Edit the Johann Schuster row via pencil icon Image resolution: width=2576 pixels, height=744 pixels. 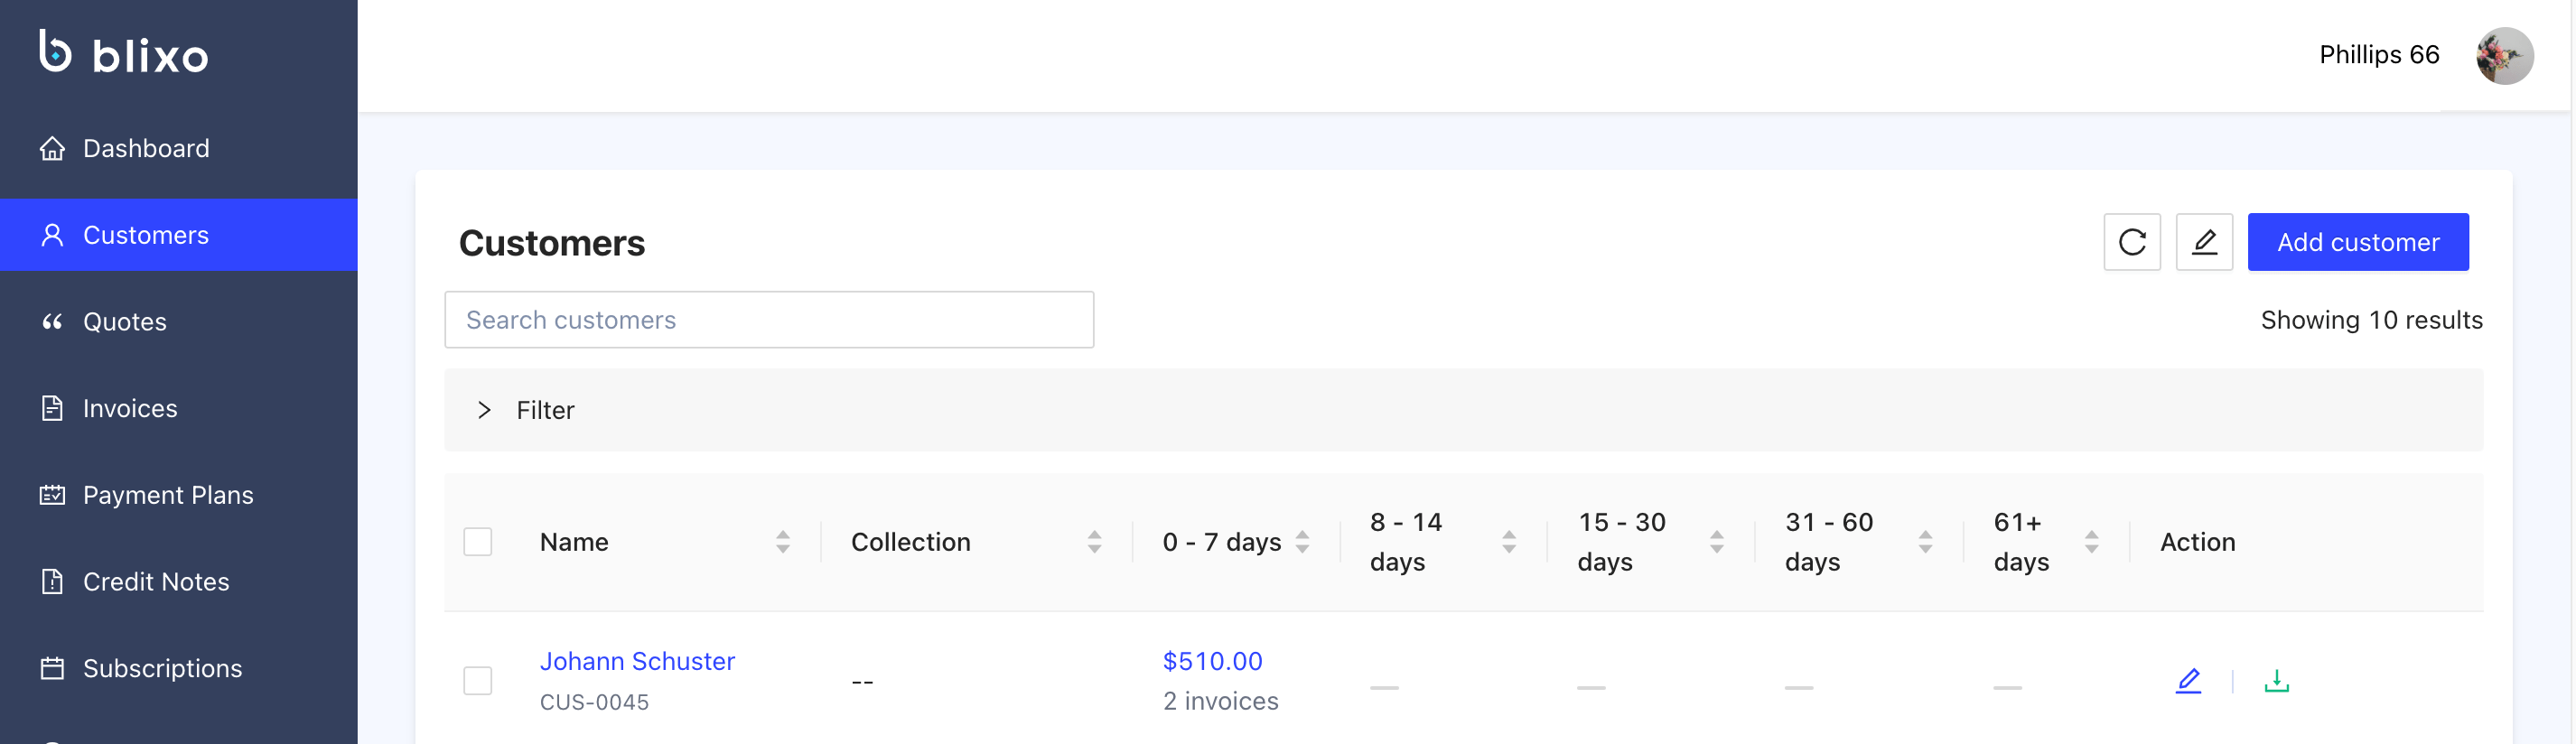2188,681
